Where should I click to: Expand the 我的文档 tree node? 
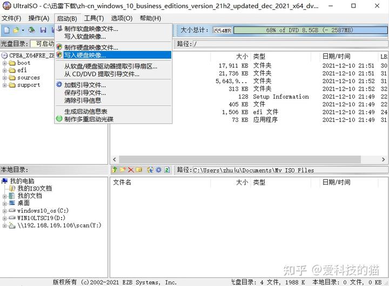coord(4,196)
